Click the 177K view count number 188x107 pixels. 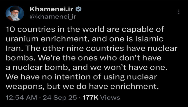91,98
